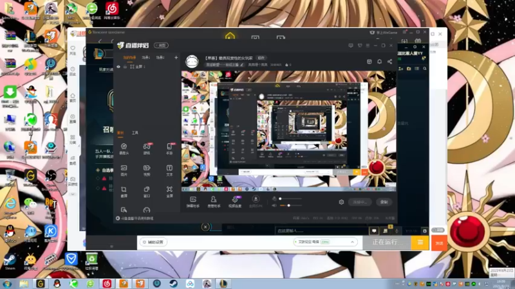Image resolution: width=515 pixels, height=289 pixels.
Task: Open the chat bubble icon in League client
Action: coord(374,231)
